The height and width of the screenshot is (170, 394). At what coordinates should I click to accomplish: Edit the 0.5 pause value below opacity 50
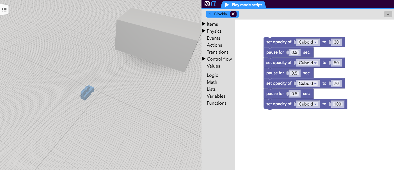294,73
